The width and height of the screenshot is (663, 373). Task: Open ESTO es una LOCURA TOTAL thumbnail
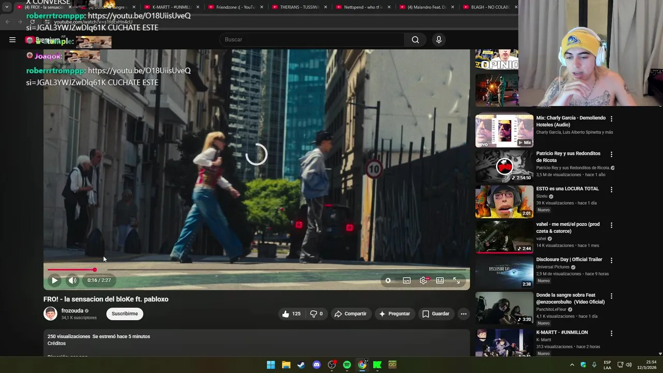504,202
